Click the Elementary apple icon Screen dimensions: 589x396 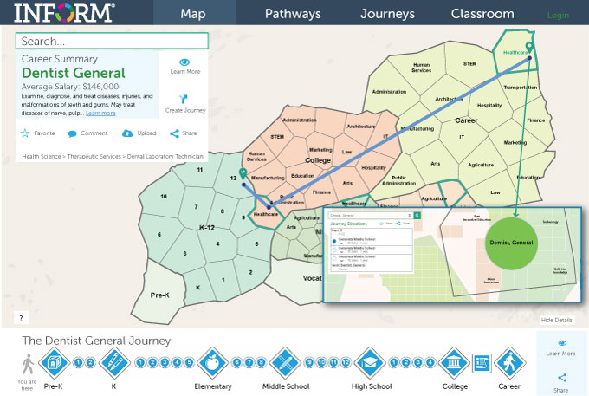tap(212, 362)
